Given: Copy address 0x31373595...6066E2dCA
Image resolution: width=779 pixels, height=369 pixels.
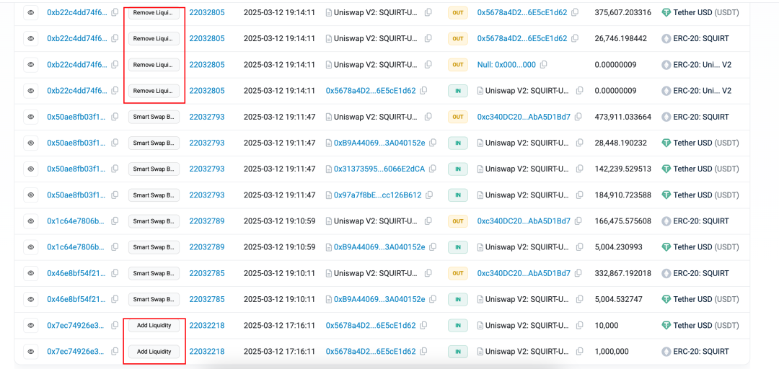Looking at the screenshot, I should pyautogui.click(x=433, y=169).
